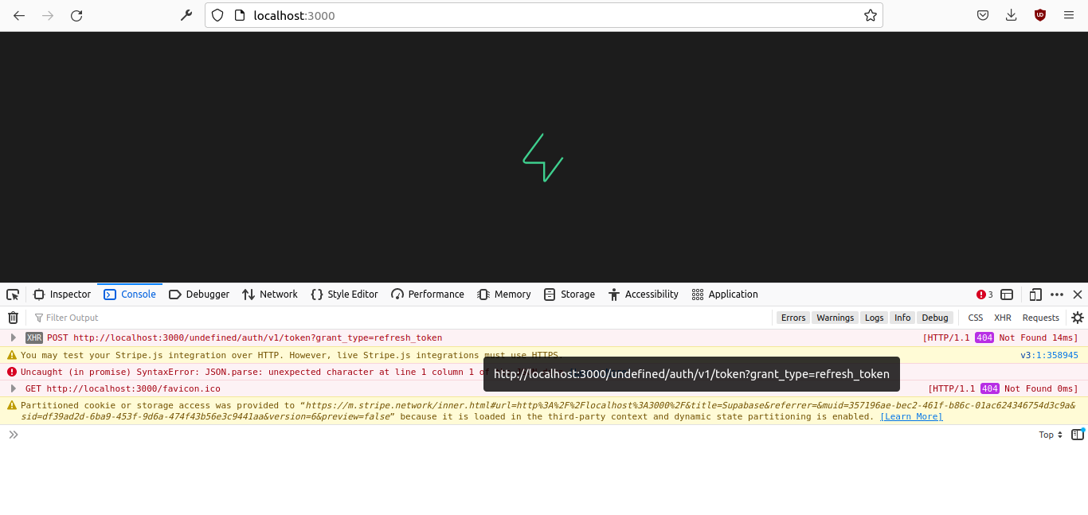Select the Console tab

(x=130, y=295)
